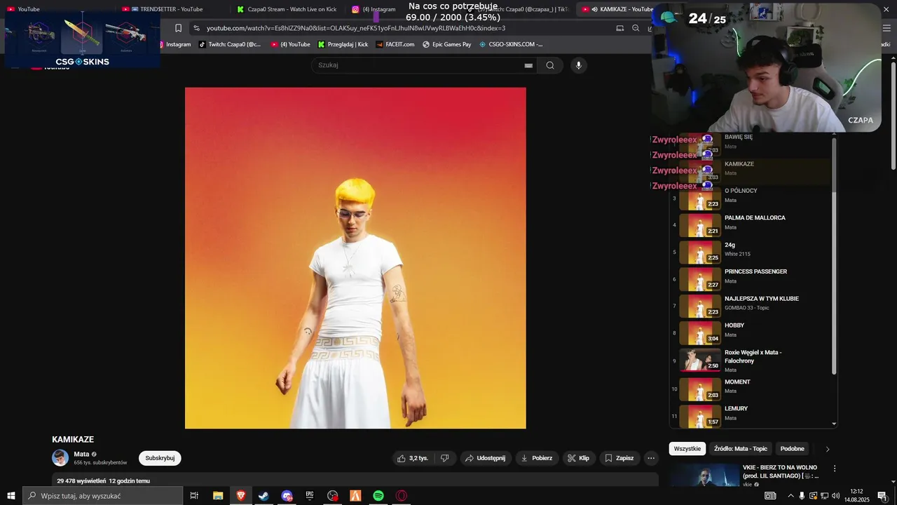897x505 pixels.
Task: Open the Przeglądaj | Kick bookmark
Action: [343, 44]
